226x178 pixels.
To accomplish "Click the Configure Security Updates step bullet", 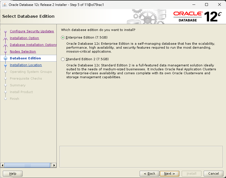I will click(x=5, y=31).
